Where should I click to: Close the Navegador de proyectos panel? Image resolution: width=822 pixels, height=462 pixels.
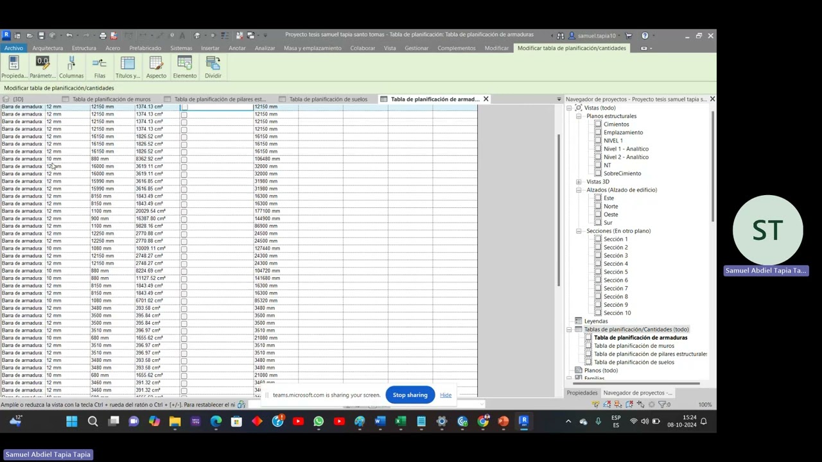tap(712, 99)
